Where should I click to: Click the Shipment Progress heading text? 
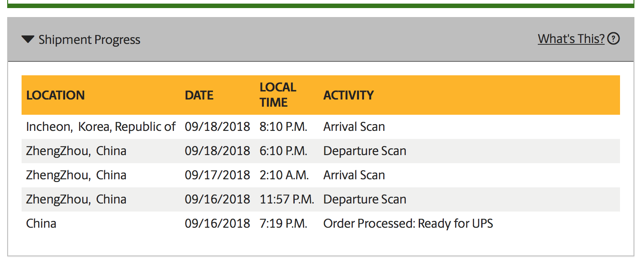point(89,40)
